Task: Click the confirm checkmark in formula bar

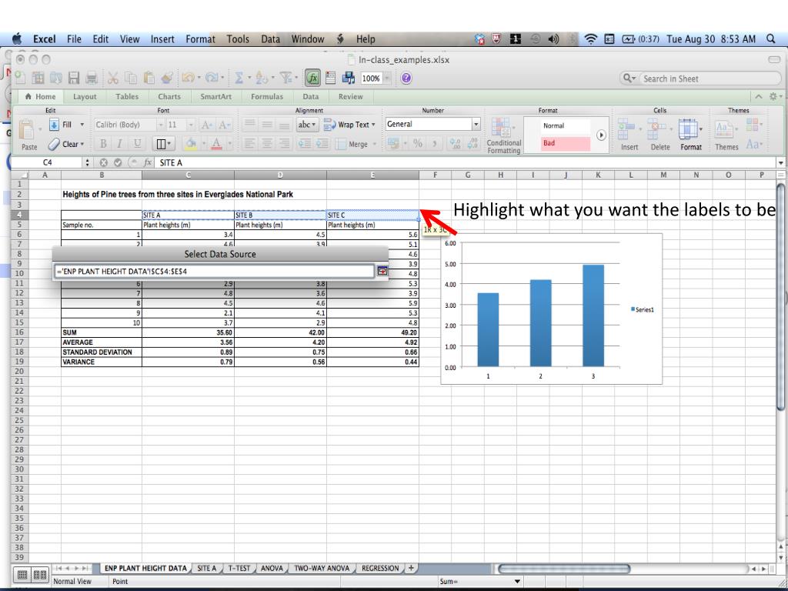Action: coord(118,162)
